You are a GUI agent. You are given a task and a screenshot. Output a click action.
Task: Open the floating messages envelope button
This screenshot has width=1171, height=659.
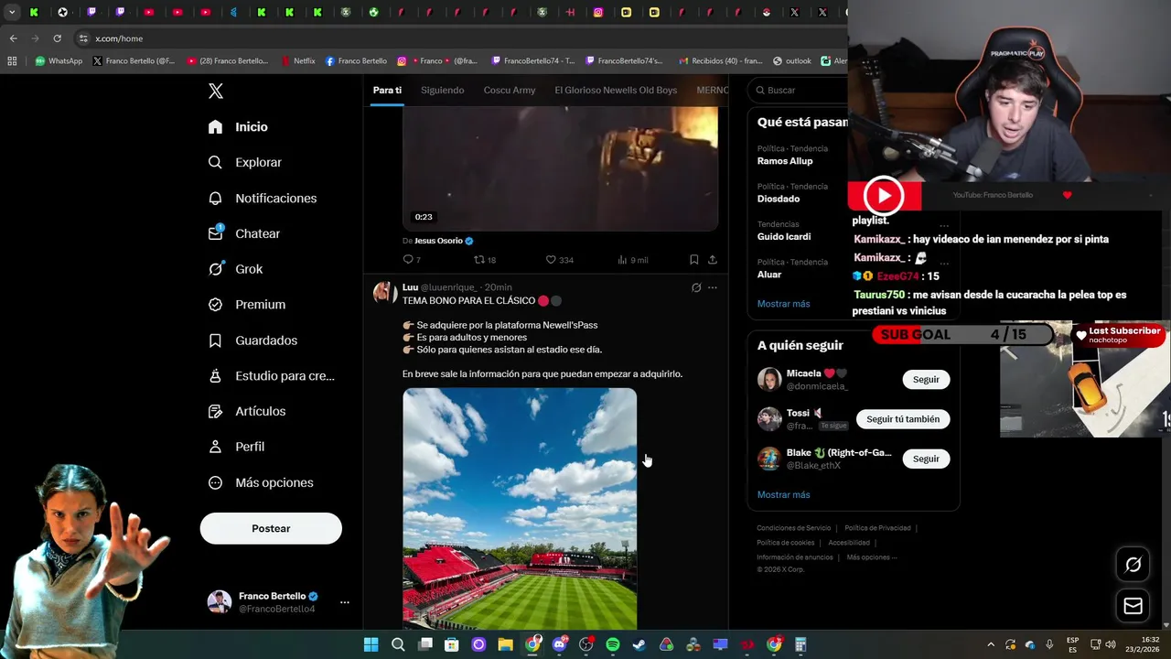[x=1133, y=606]
